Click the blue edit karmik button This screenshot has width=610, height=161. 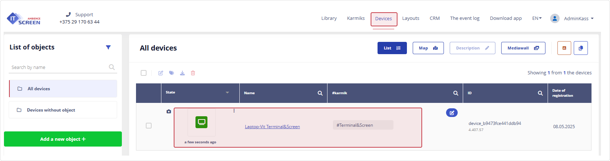(452, 113)
